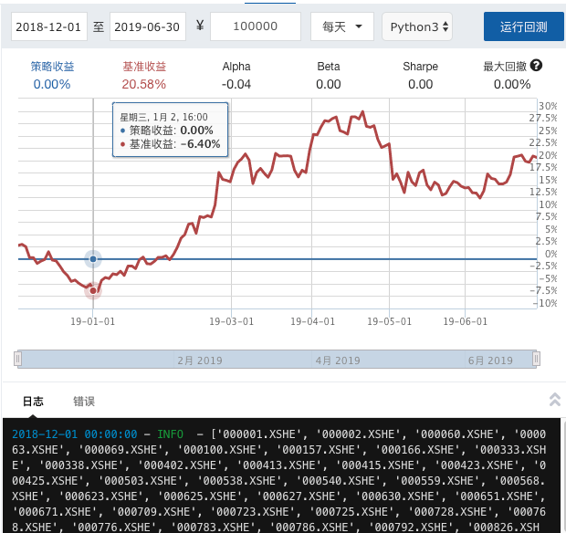The width and height of the screenshot is (566, 533).
Task: Click the Beta metric label
Action: (x=329, y=67)
